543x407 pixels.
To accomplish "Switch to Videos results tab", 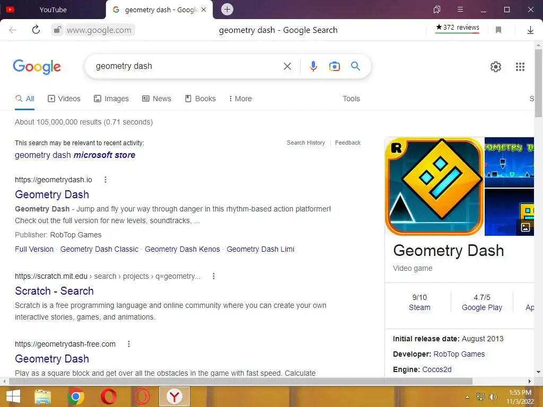I will [64, 99].
